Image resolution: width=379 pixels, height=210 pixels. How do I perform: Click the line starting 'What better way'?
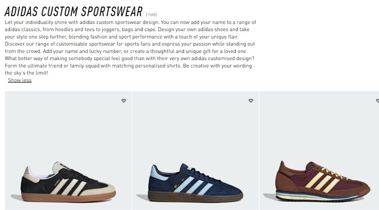coord(130,58)
